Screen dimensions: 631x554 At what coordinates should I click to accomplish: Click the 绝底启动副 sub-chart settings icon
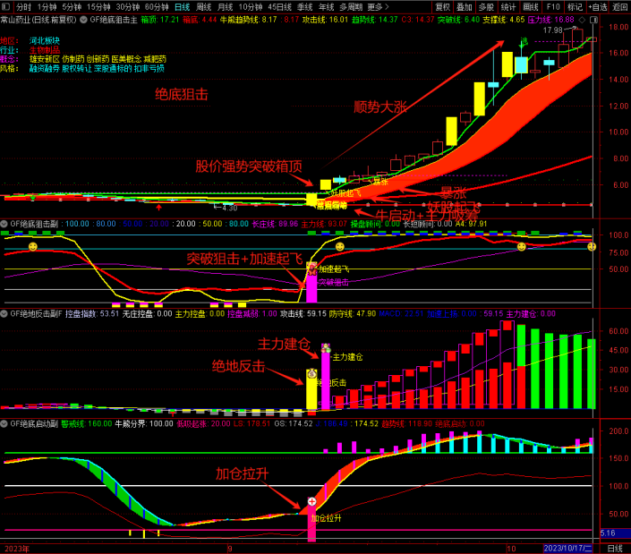tap(4, 423)
